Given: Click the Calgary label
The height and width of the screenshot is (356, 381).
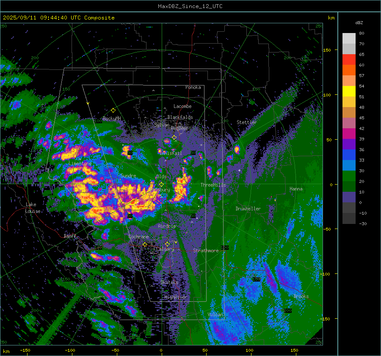Looking at the screenshot, I should coord(165,249).
